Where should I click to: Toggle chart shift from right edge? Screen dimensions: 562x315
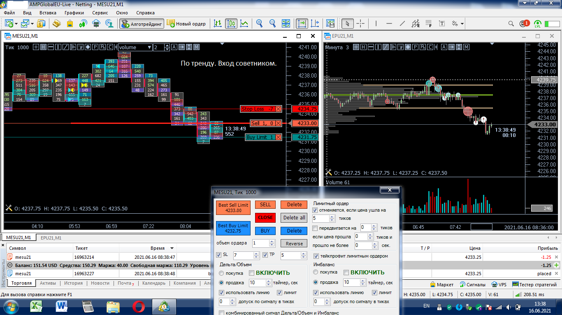pos(315,23)
